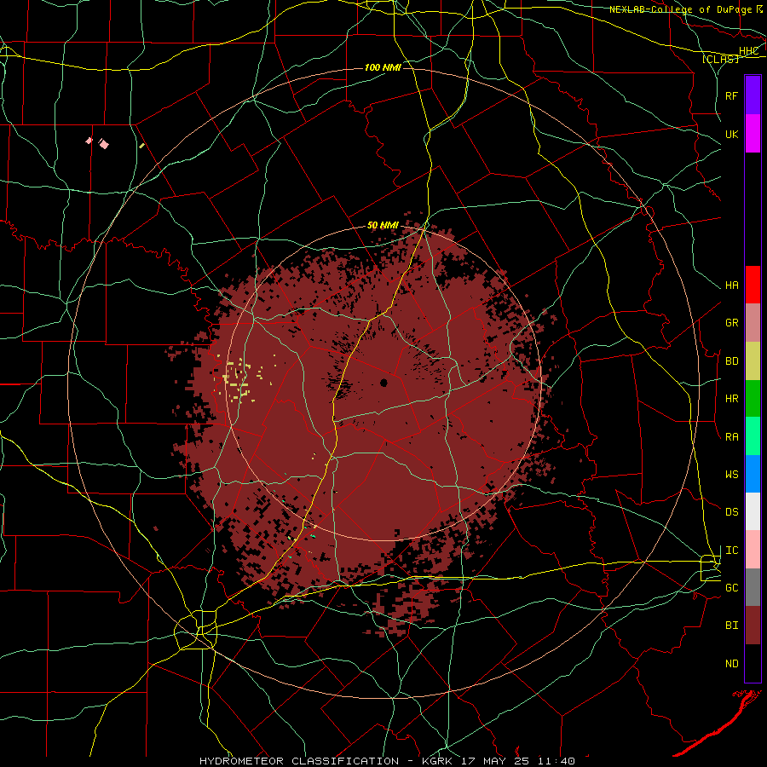Image resolution: width=767 pixels, height=767 pixels.
Task: Click the RA light green legend swatch
Action: click(x=753, y=436)
